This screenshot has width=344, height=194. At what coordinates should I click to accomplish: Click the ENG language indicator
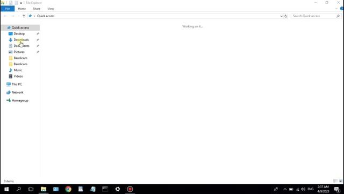click(311, 189)
